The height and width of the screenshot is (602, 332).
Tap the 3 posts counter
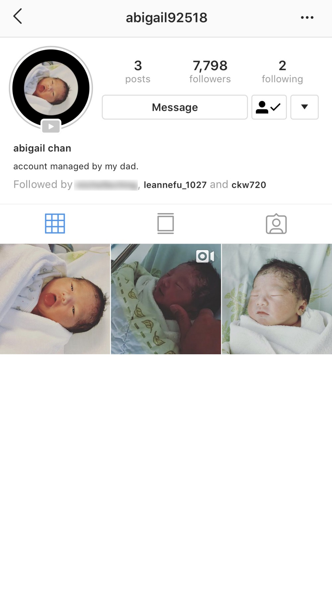(138, 71)
